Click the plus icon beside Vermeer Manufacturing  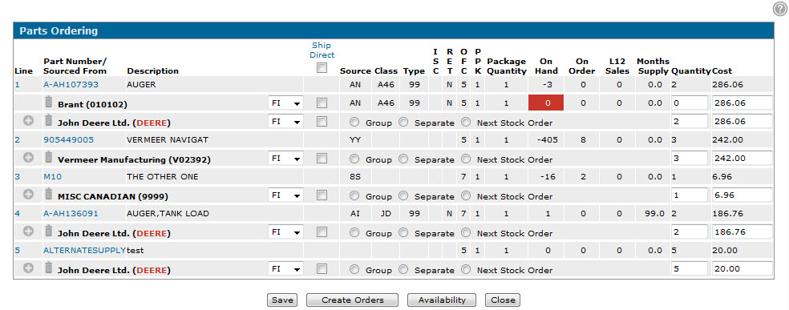[29, 158]
